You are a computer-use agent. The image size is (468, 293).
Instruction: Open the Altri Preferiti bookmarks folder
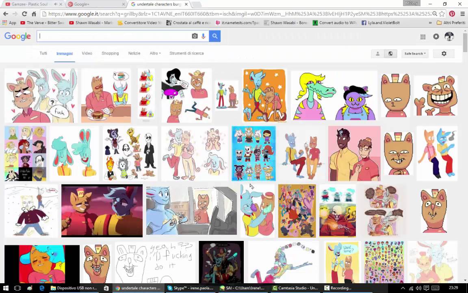(x=451, y=23)
